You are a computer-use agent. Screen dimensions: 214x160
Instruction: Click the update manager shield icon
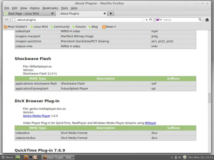(185, 157)
